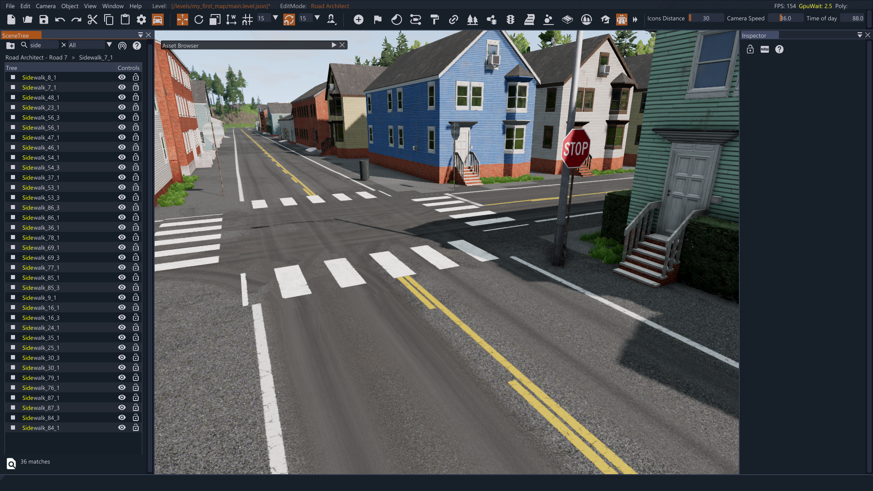The image size is (873, 491).
Task: Select the Scale gizmo tool
Action: [x=215, y=19]
